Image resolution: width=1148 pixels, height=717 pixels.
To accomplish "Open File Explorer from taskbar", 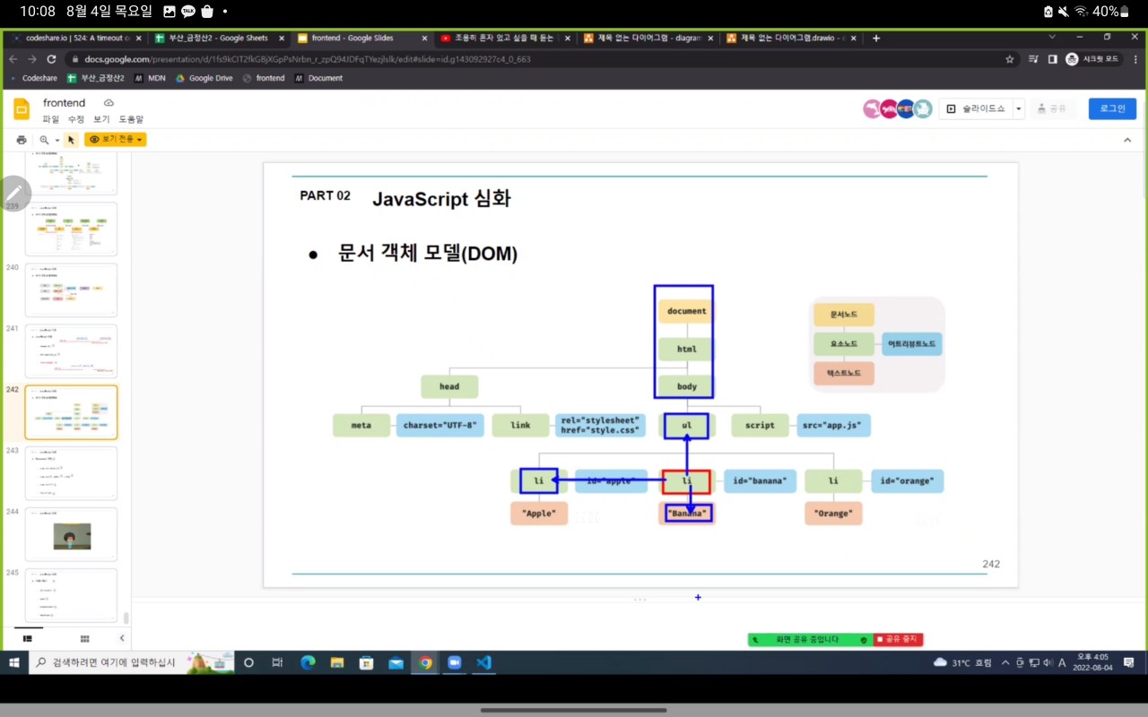I will [x=337, y=662].
